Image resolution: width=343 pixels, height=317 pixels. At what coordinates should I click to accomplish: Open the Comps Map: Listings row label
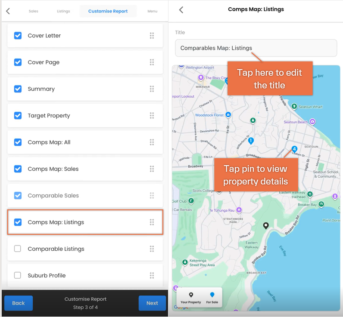pos(56,222)
